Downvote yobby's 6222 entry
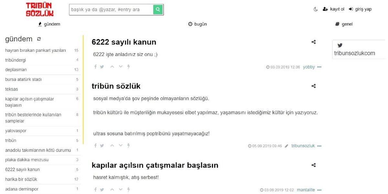This screenshot has height=194, width=388. pyautogui.click(x=121, y=67)
